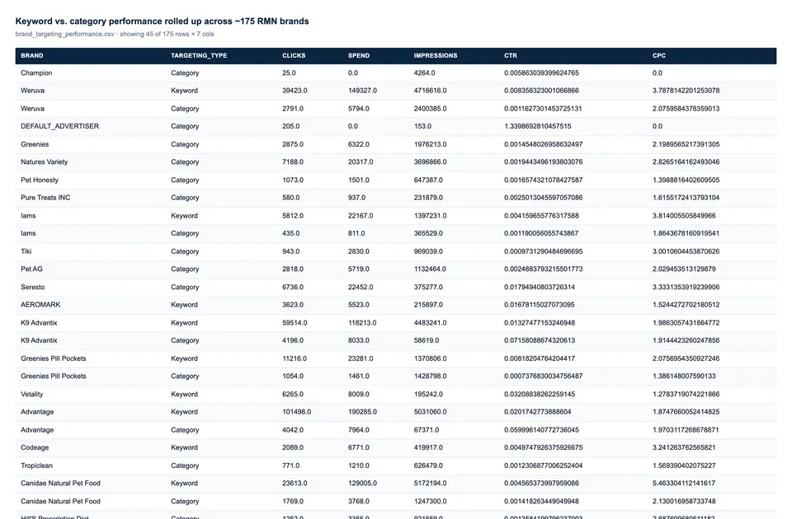Select the Greenies brand cell
Screen dimensions: 792x519
[x=35, y=144]
